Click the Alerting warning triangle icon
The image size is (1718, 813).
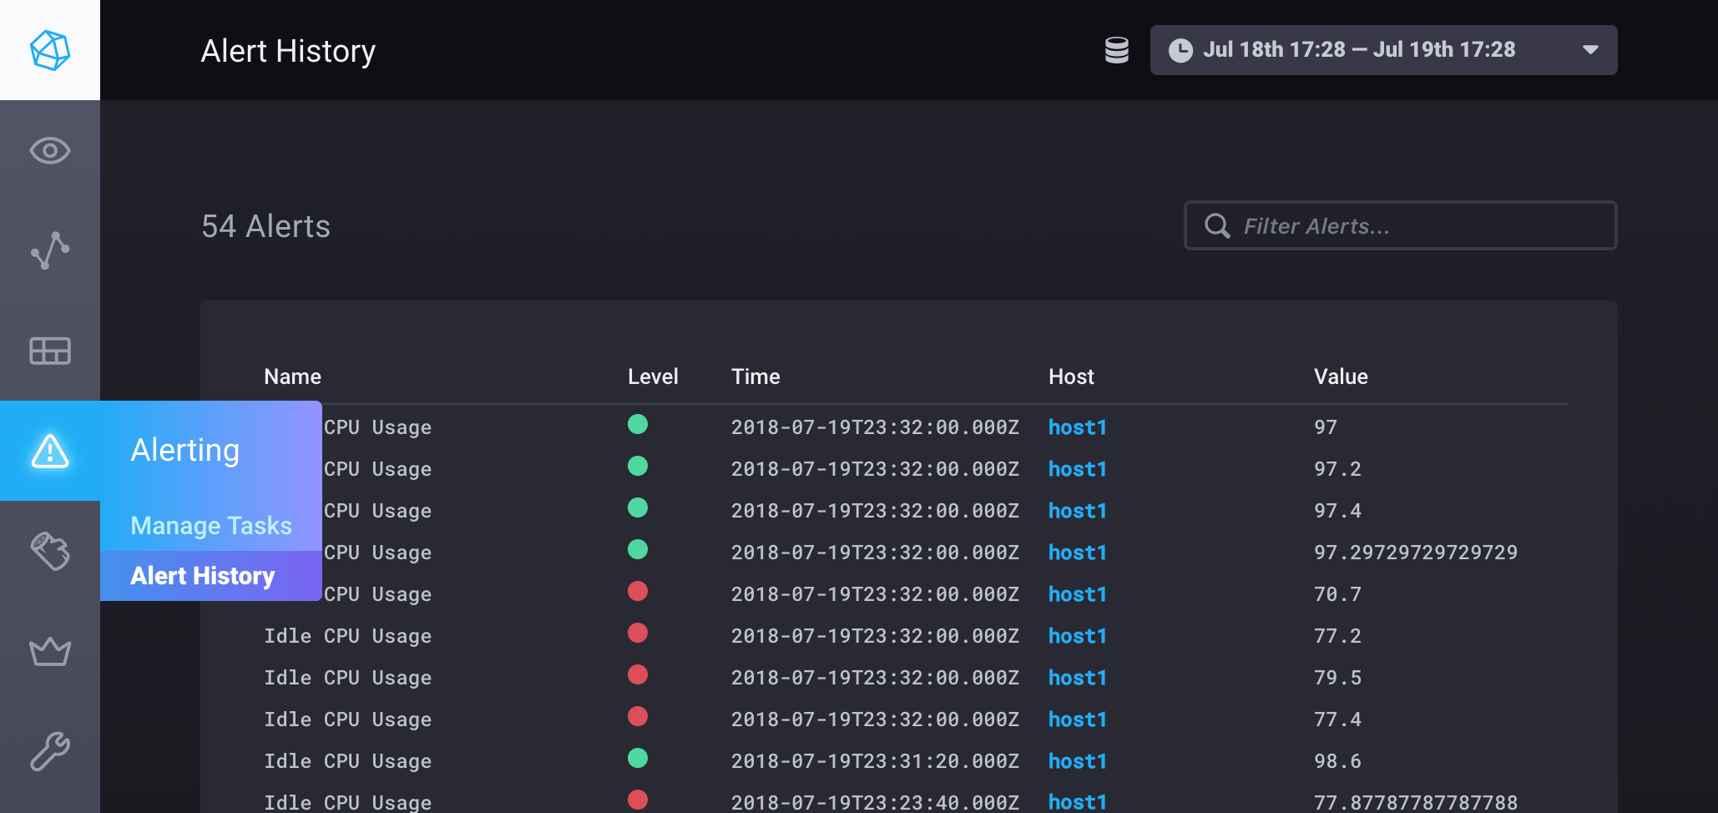click(x=50, y=452)
